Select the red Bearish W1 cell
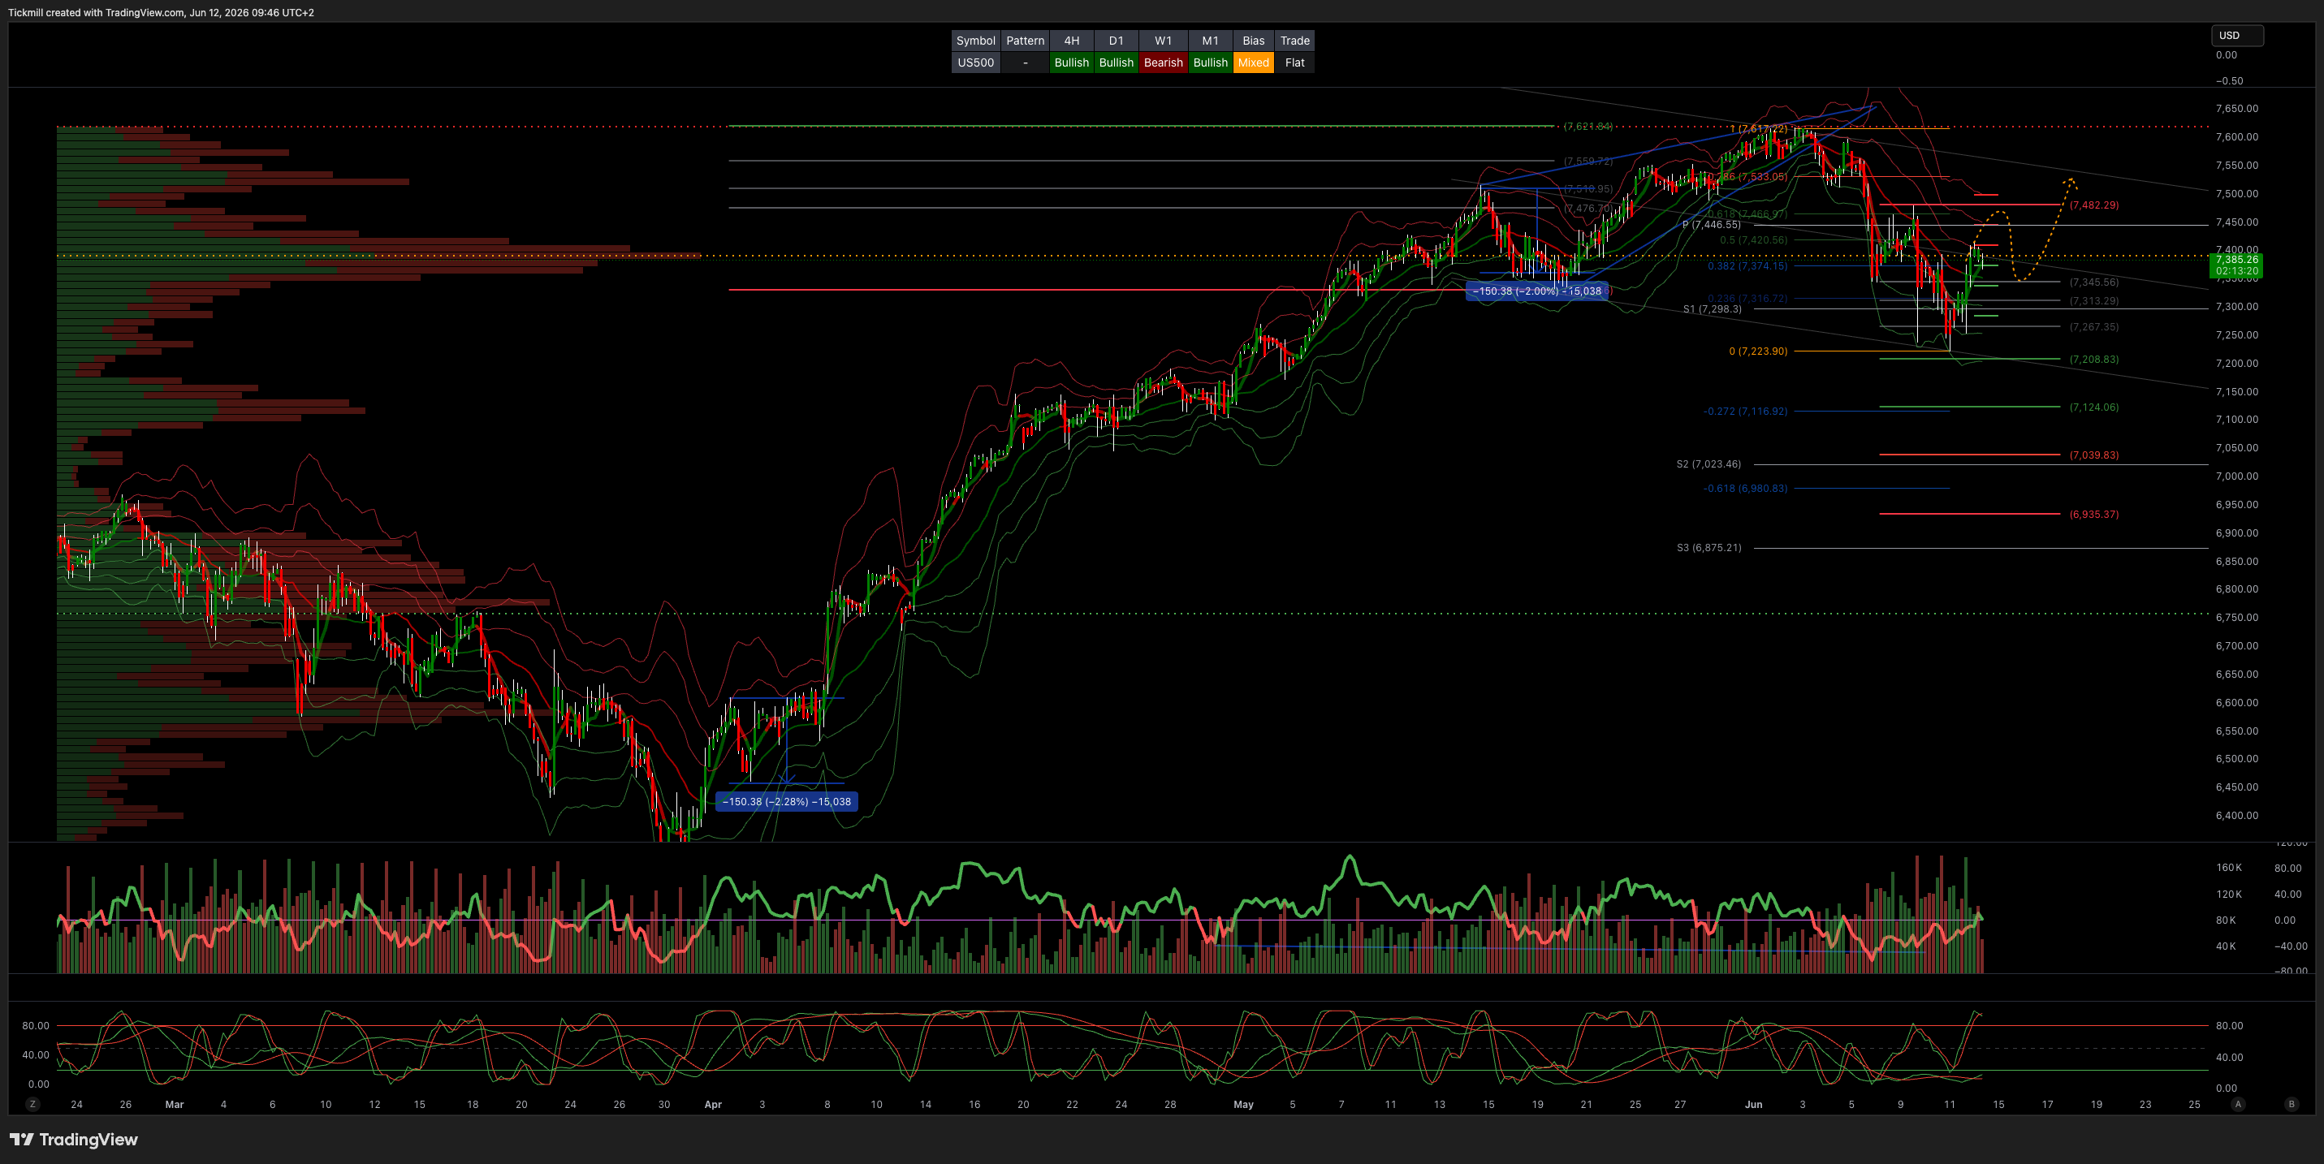This screenshot has height=1164, width=2324. [x=1163, y=63]
